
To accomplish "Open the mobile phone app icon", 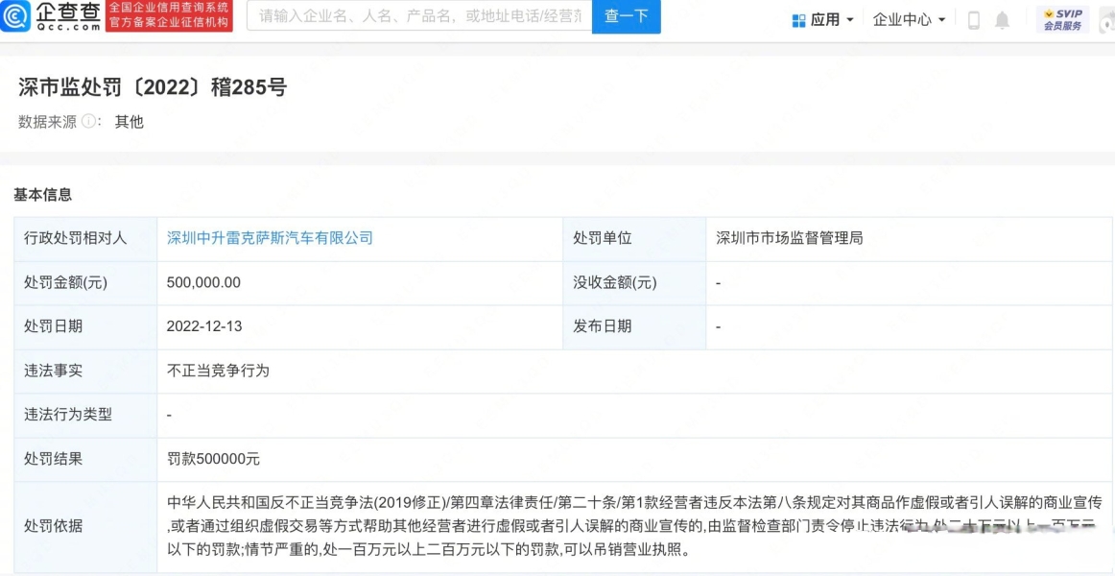I will pos(973,20).
